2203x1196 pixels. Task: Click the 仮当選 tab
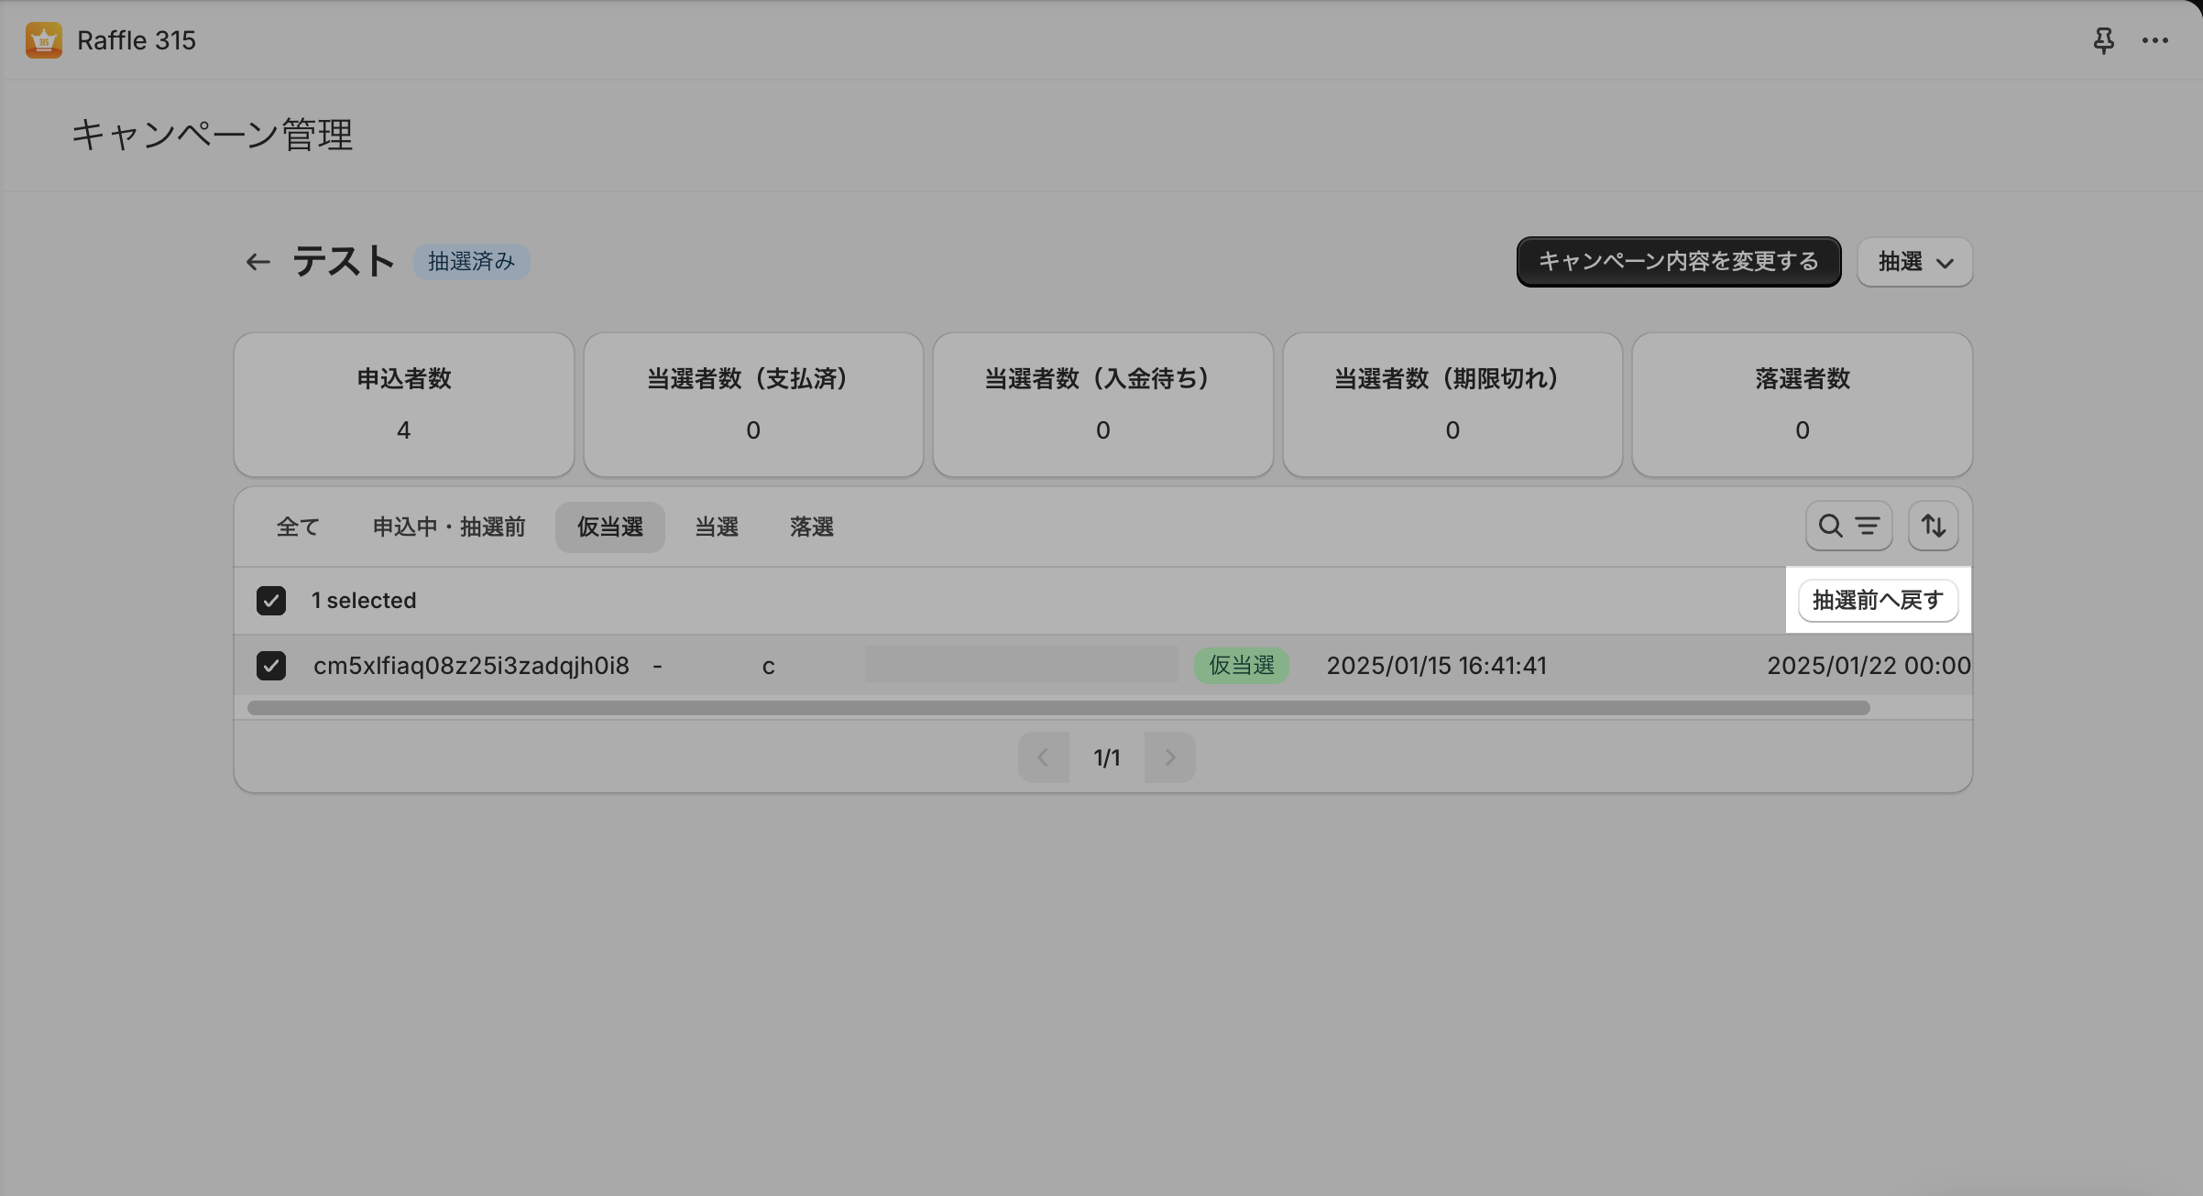[x=609, y=527]
